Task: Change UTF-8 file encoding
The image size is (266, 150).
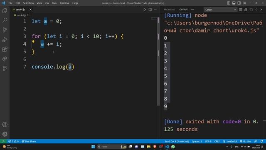Action: 208,141
